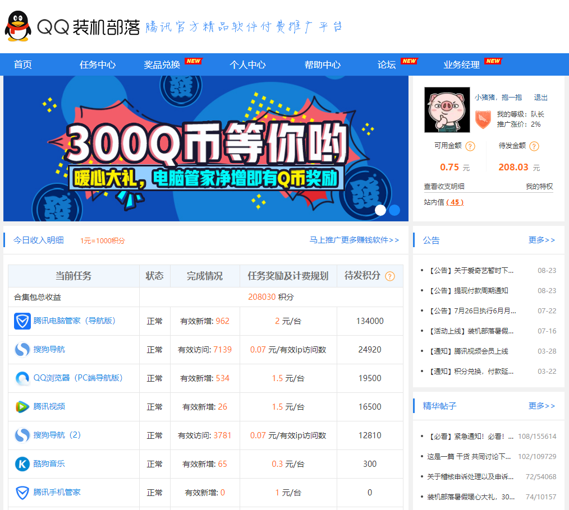Open 查看收支明细 link
Viewport: 569px width, 510px height.
click(444, 186)
